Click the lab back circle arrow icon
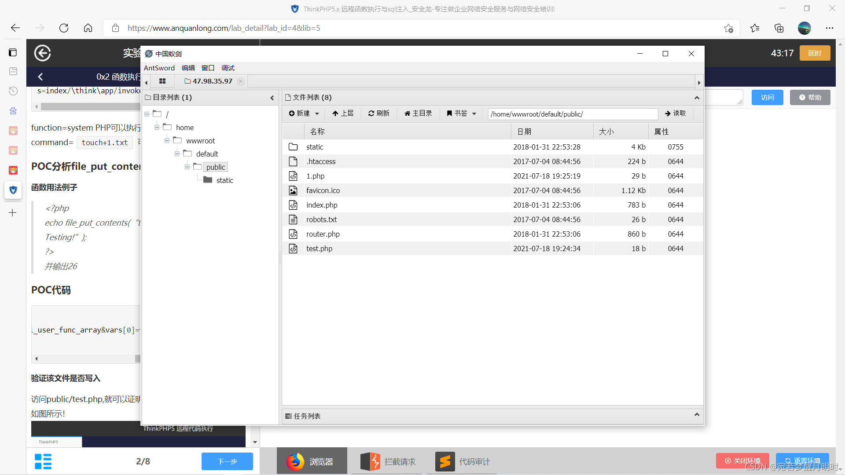Image resolution: width=845 pixels, height=475 pixels. [x=42, y=53]
